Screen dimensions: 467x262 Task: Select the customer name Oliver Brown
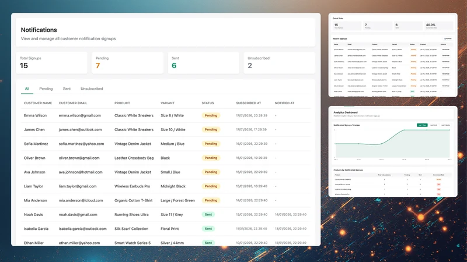(x=34, y=158)
